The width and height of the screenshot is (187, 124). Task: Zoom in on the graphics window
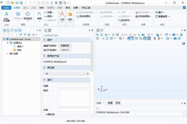point(98,35)
